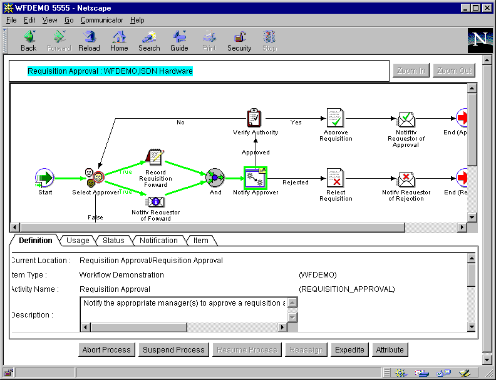Open the Communicator menu
The width and height of the screenshot is (496, 380).
(102, 20)
